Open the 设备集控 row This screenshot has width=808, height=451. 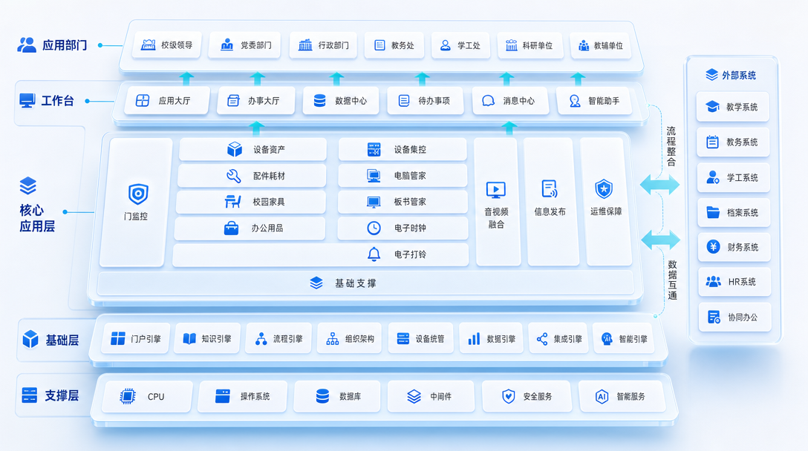tap(403, 149)
